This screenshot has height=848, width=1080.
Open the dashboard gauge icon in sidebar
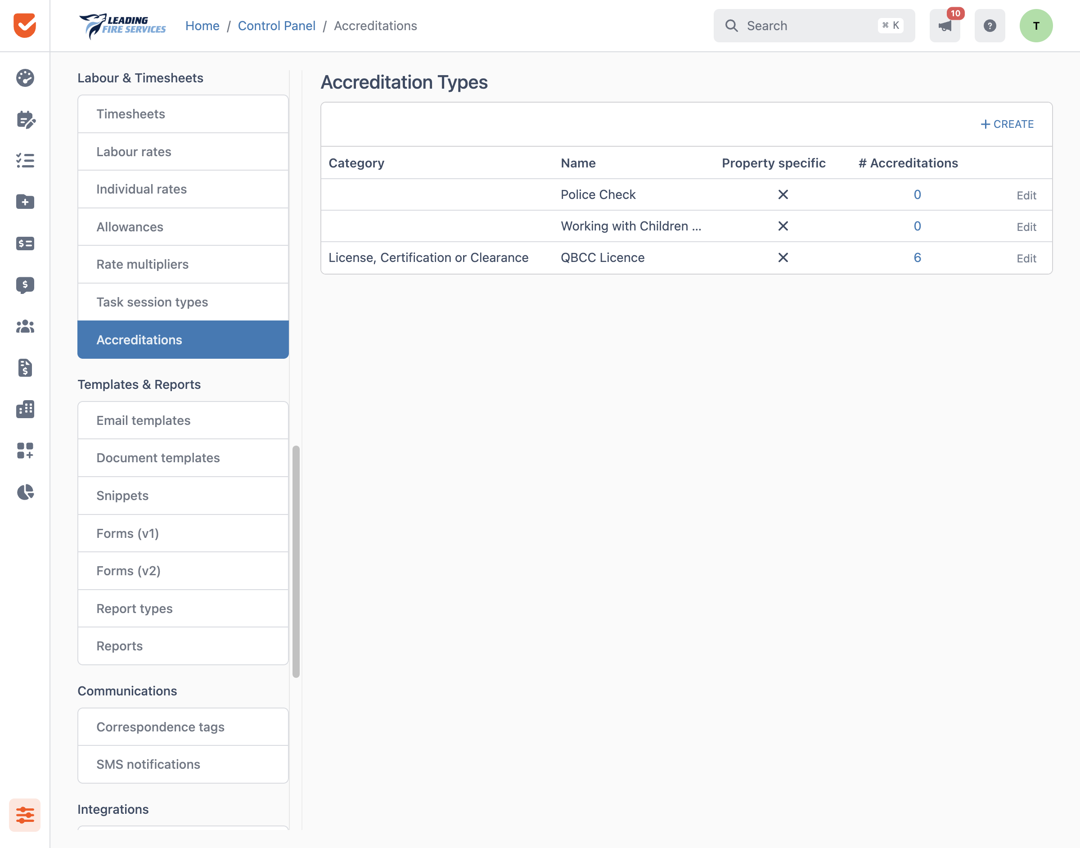click(x=25, y=78)
